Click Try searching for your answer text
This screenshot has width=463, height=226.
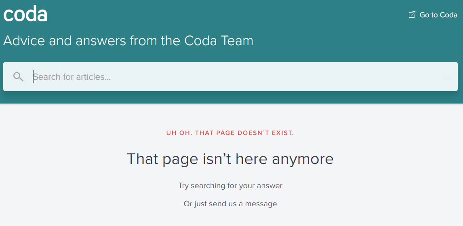tap(230, 186)
